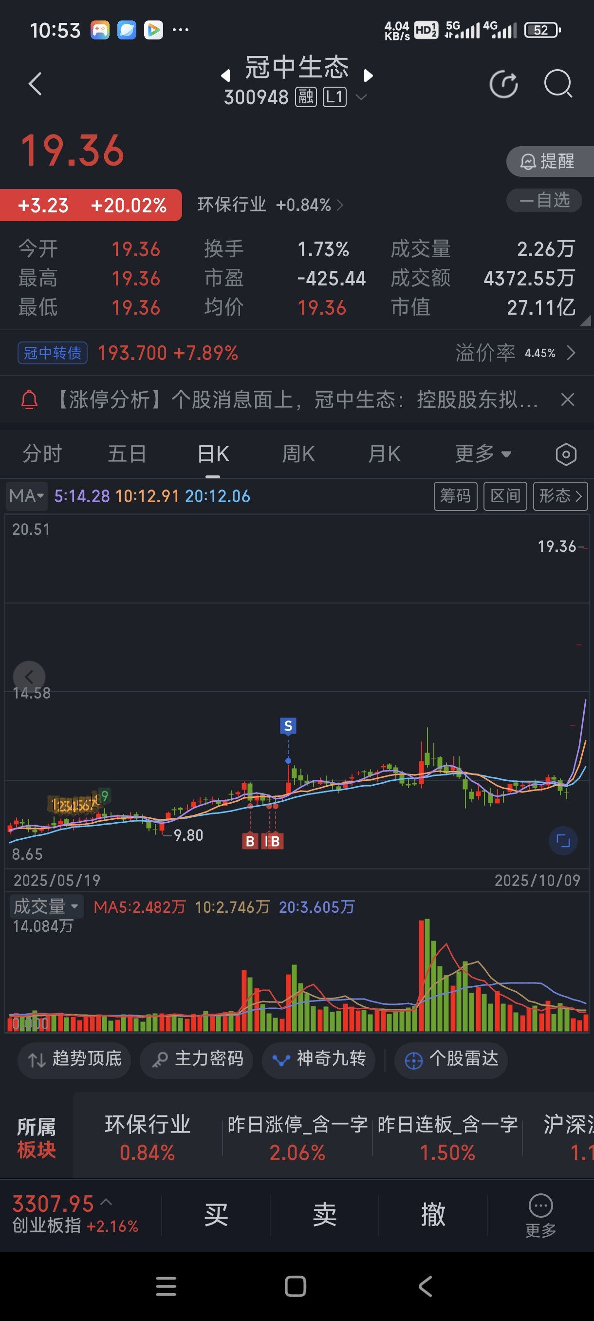The width and height of the screenshot is (594, 1321).
Task: Tap the chart's left scroll arrow circle
Action: (29, 677)
